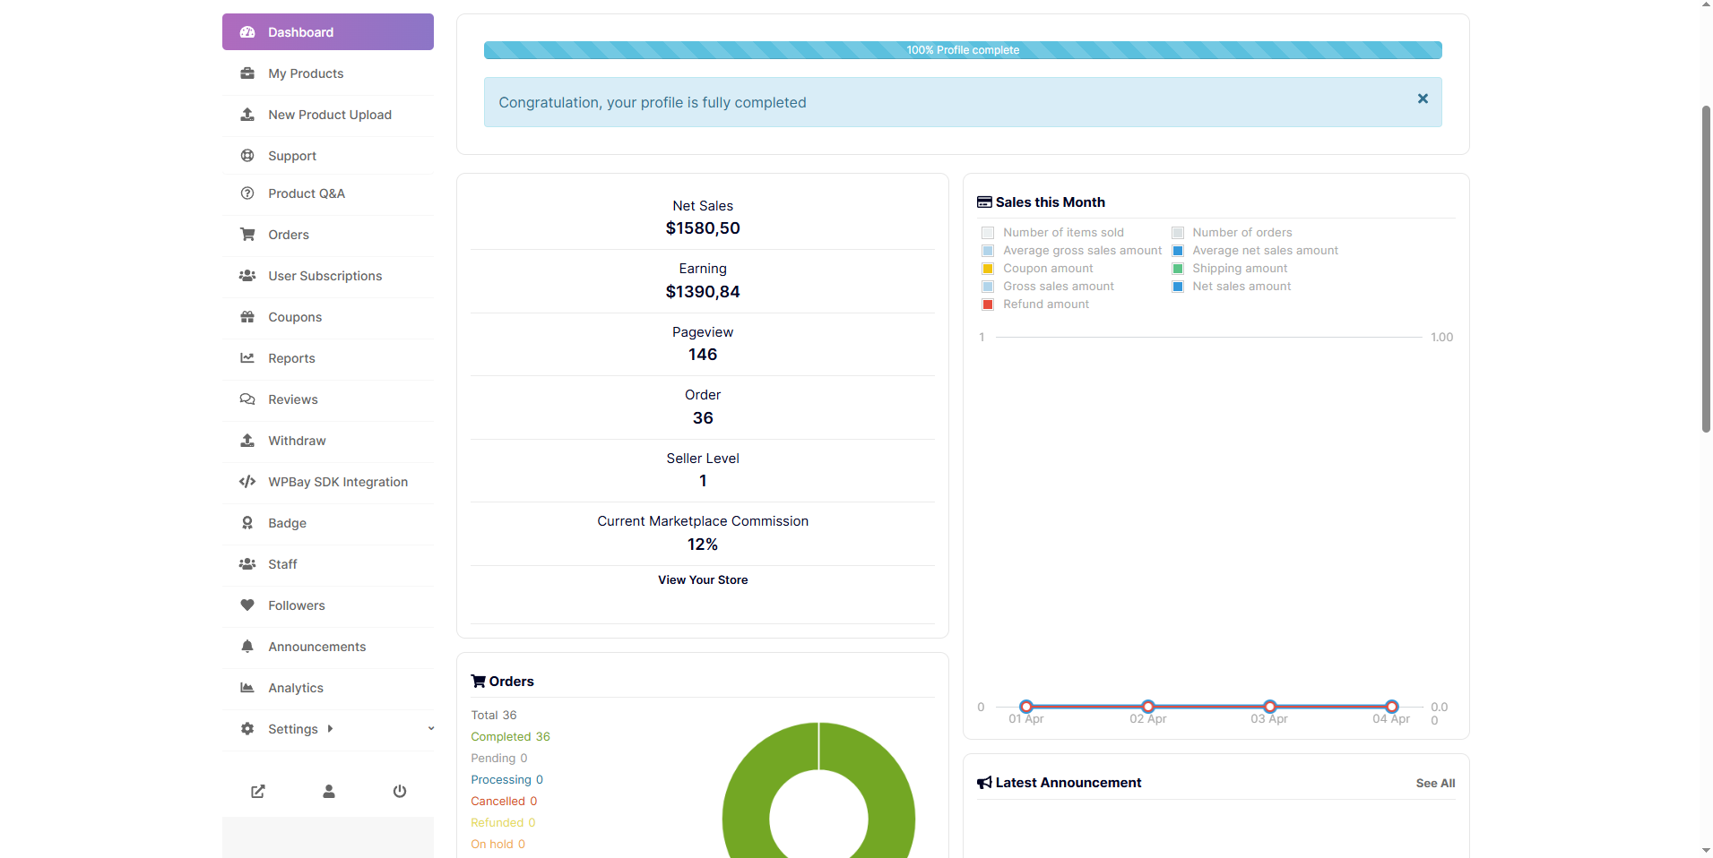
Task: Open User Subscriptions page
Action: [x=328, y=276]
